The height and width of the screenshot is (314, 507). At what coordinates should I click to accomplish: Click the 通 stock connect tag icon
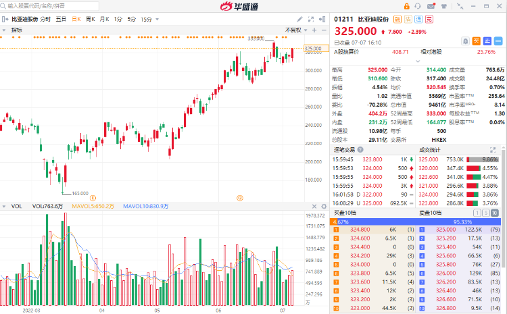[418, 20]
